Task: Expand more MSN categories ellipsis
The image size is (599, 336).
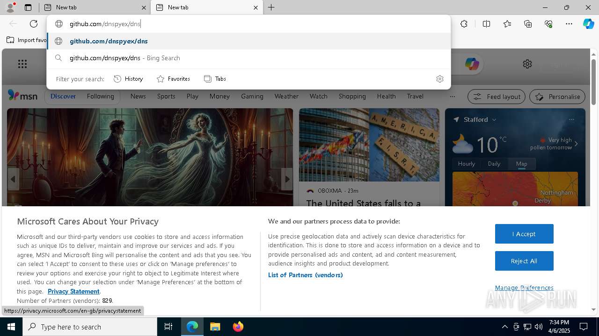Action: (x=452, y=97)
